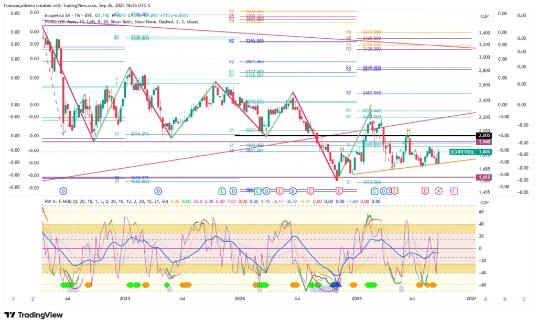Screen dimensions: 537x326
Task: Click the rightmost purple E earnings marker
Action: [453, 191]
